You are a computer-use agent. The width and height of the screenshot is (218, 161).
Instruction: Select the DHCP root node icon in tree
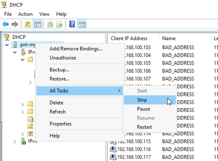click(x=7, y=37)
